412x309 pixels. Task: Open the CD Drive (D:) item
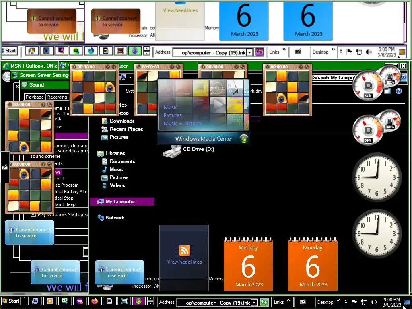[x=189, y=150]
